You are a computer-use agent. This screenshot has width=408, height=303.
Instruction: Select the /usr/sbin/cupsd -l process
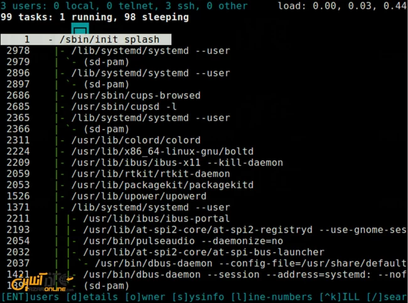(x=124, y=107)
